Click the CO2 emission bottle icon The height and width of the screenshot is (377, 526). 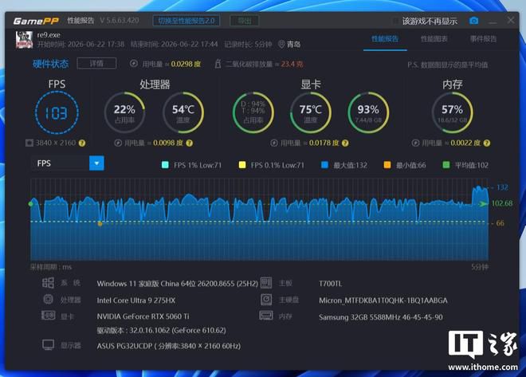[218, 64]
